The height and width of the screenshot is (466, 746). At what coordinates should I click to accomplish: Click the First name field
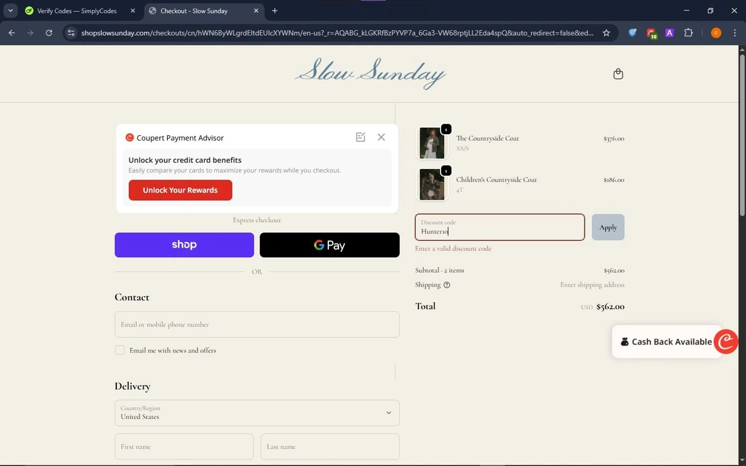tap(184, 447)
